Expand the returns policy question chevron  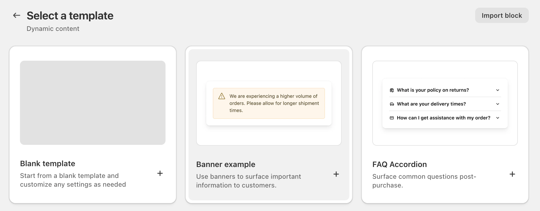(498, 90)
